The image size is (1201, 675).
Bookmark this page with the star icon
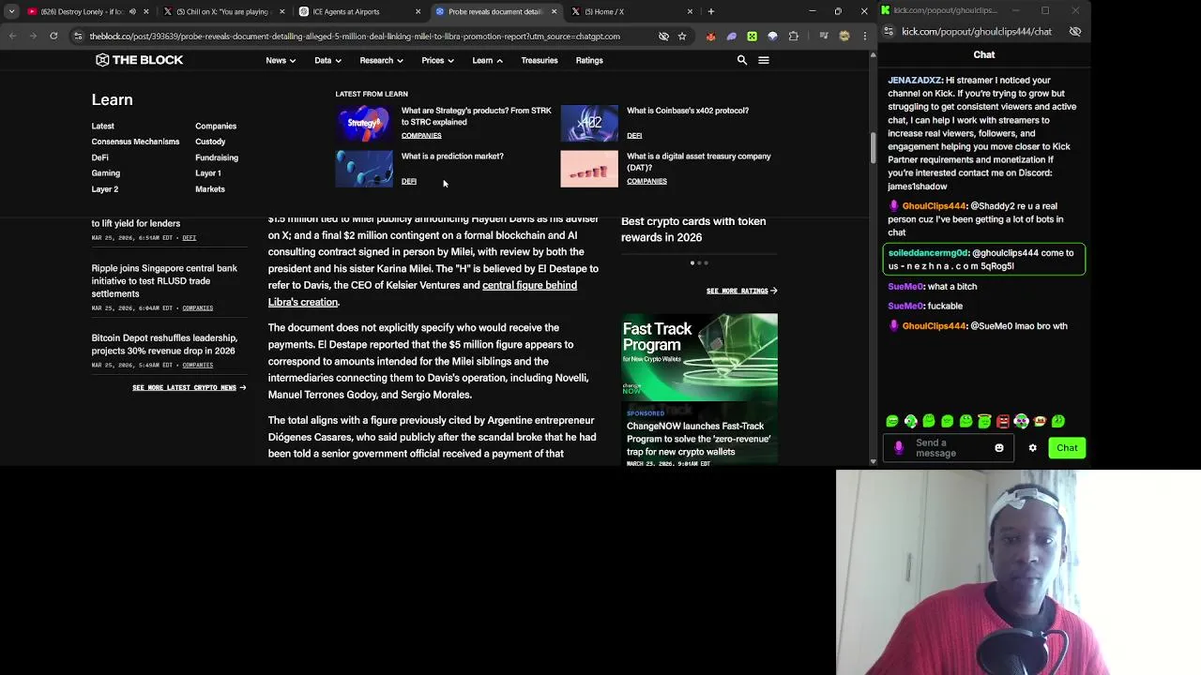[682, 36]
